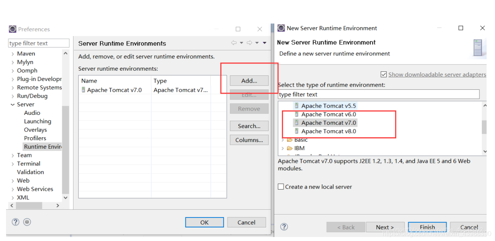This screenshot has height=241, width=495.
Task: Expand the IBM folder in runtime list
Action: coord(283,148)
